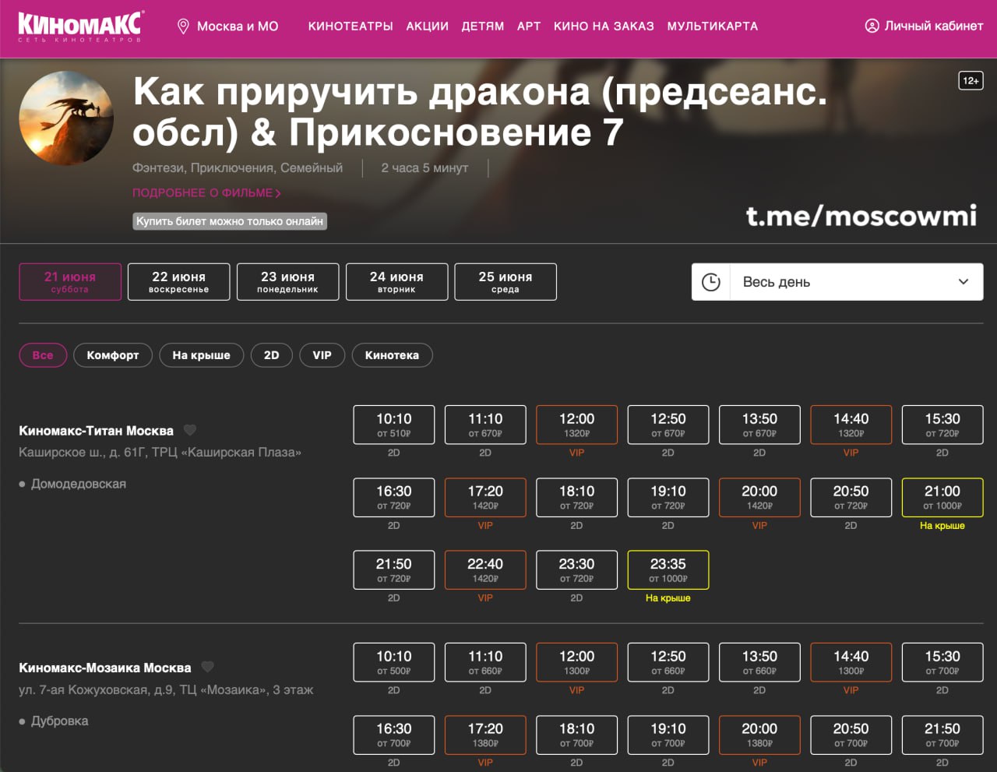The image size is (997, 772).
Task: Toggle the 2D filter chip
Action: tap(272, 355)
